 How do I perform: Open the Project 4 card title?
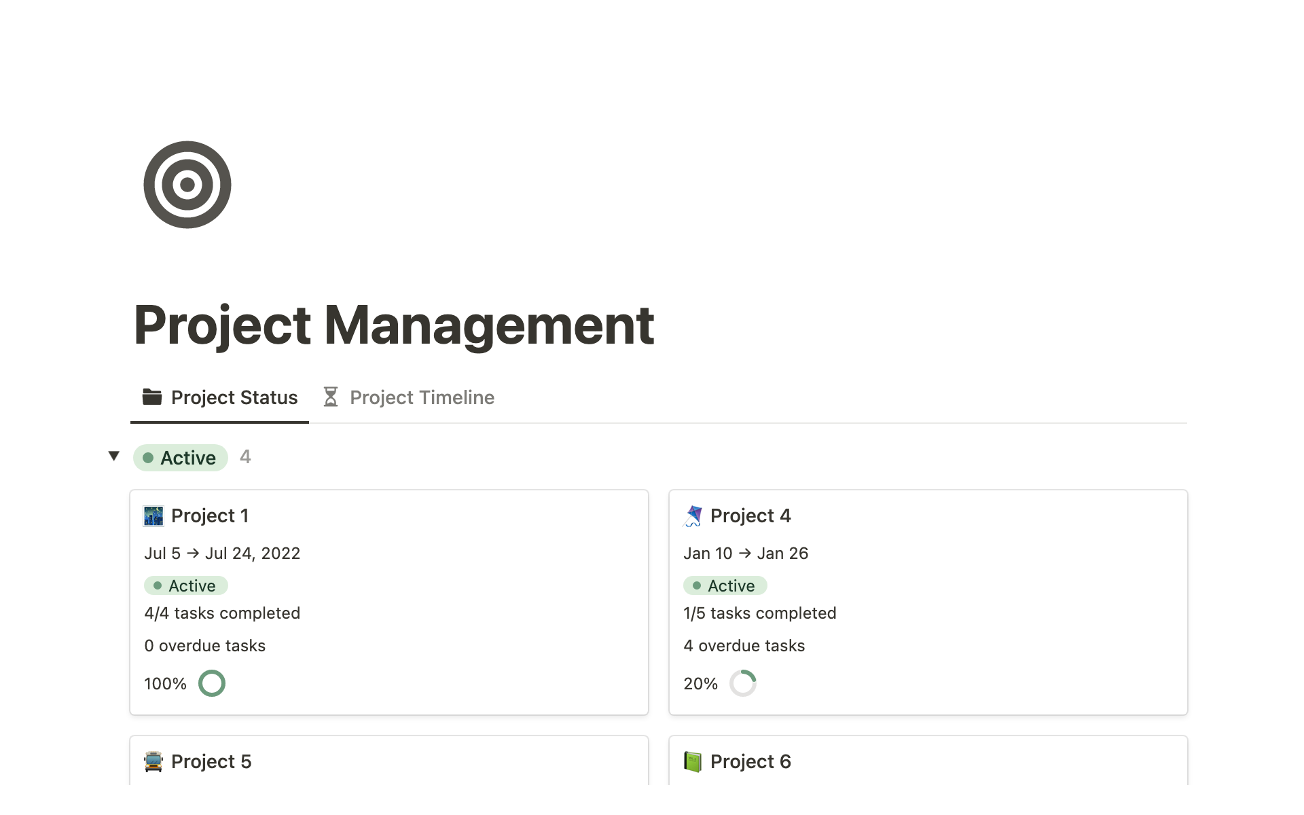pos(750,516)
